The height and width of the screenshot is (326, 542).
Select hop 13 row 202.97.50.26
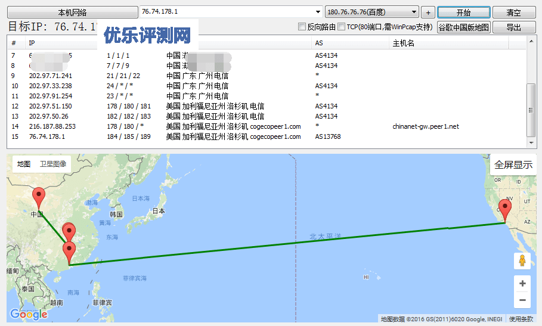[266, 116]
